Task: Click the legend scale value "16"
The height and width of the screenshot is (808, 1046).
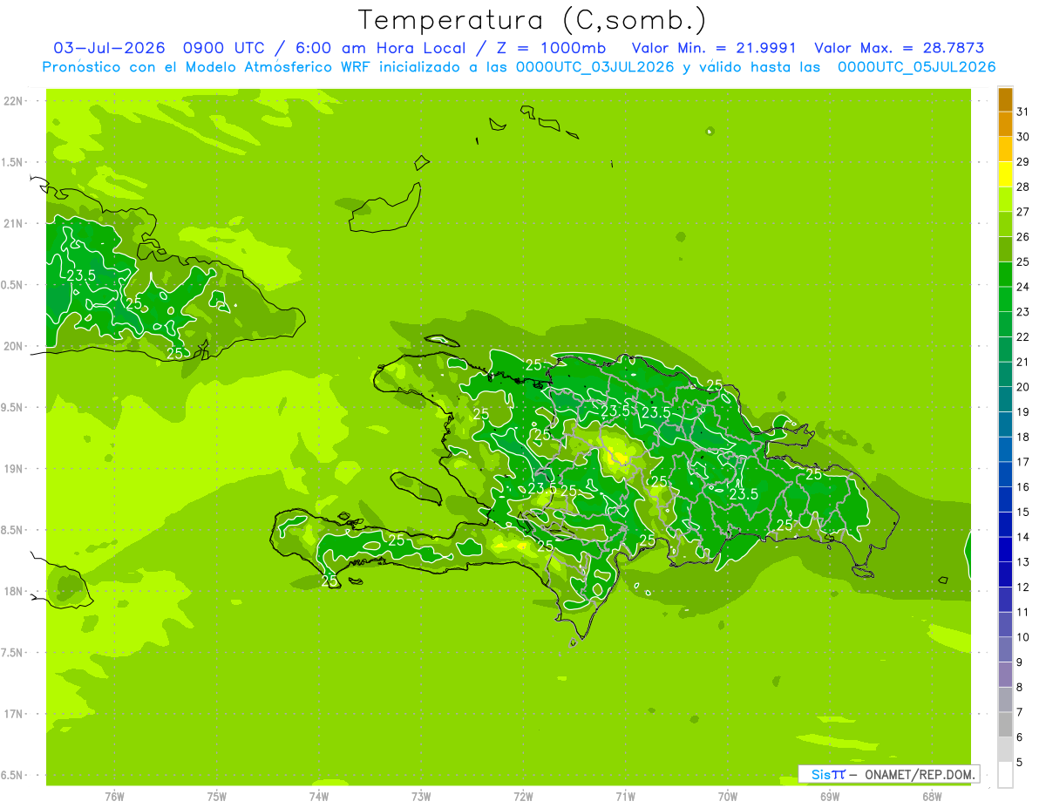Action: coord(1022,486)
